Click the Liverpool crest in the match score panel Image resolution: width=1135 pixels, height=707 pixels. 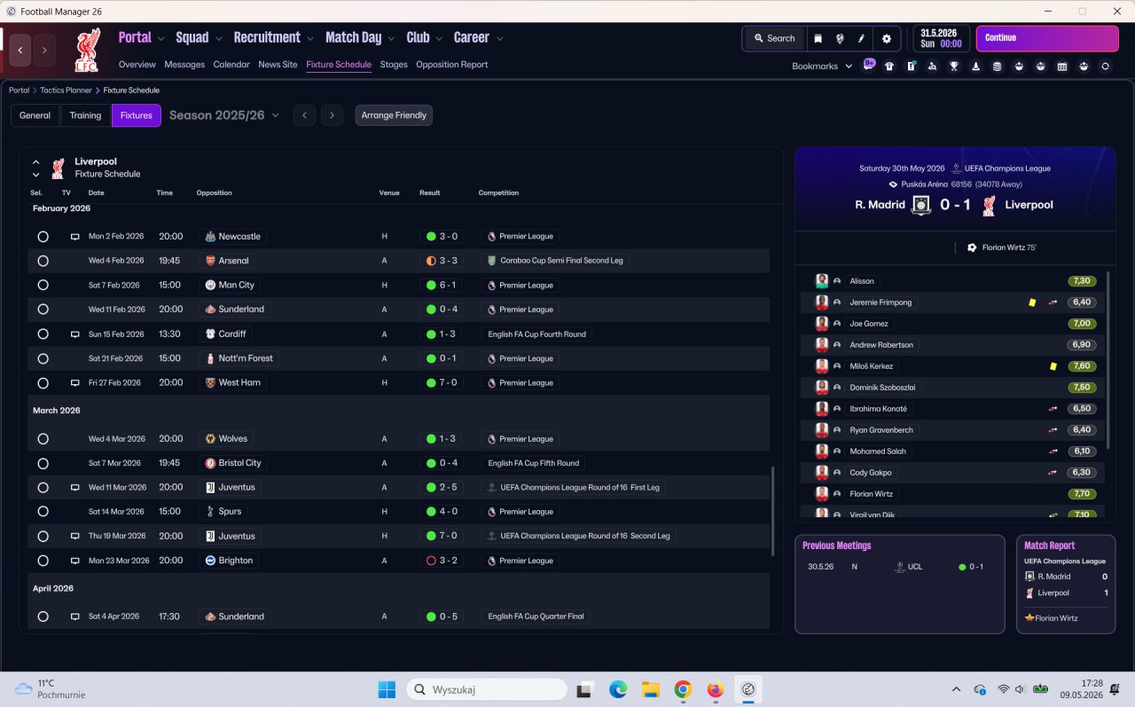(x=990, y=205)
